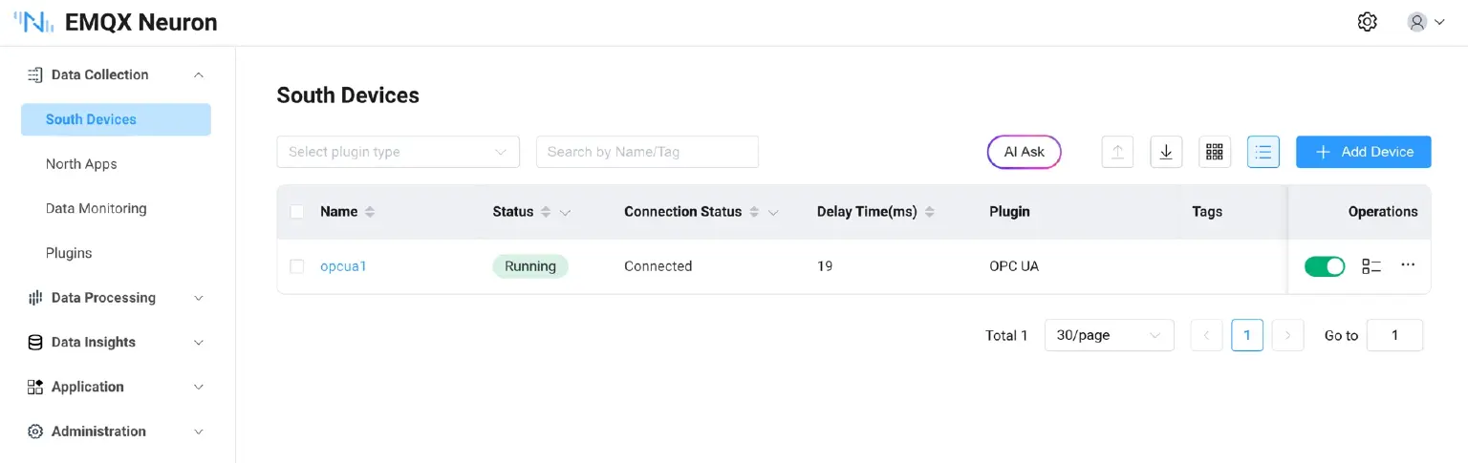The width and height of the screenshot is (1468, 463).
Task: Toggle the opcua1 device switch off
Action: (x=1325, y=266)
